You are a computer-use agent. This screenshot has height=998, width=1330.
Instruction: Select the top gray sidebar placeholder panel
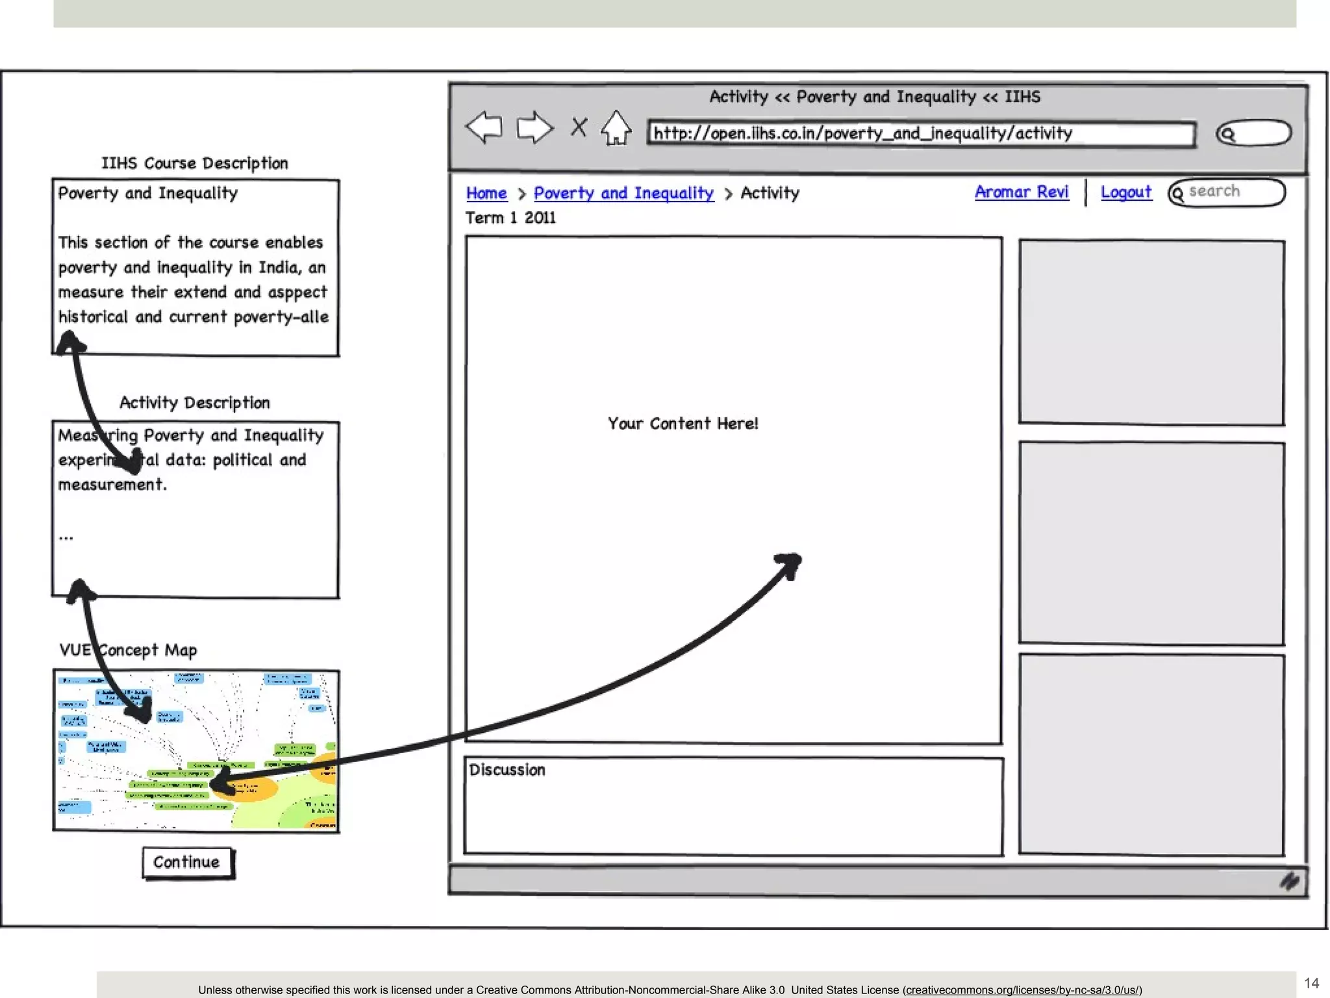pos(1151,332)
